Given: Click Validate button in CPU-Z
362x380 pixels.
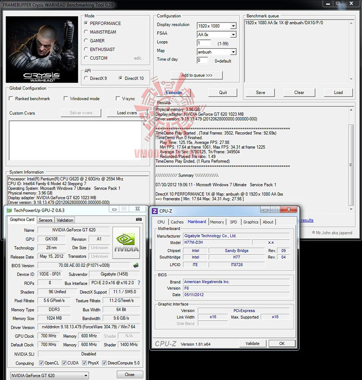Looking at the screenshot, I should coord(253,343).
